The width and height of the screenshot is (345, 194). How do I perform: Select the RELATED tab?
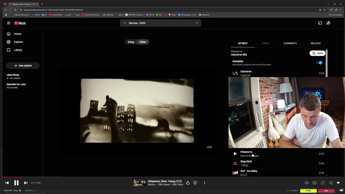[x=316, y=43]
